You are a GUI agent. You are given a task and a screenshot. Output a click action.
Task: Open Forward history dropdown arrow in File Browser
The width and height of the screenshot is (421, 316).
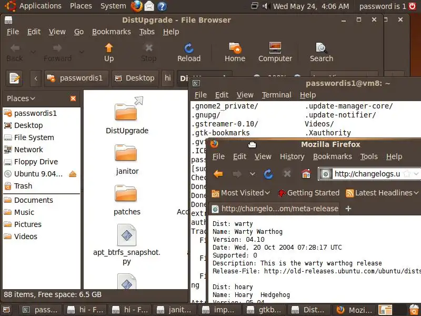[x=82, y=52]
